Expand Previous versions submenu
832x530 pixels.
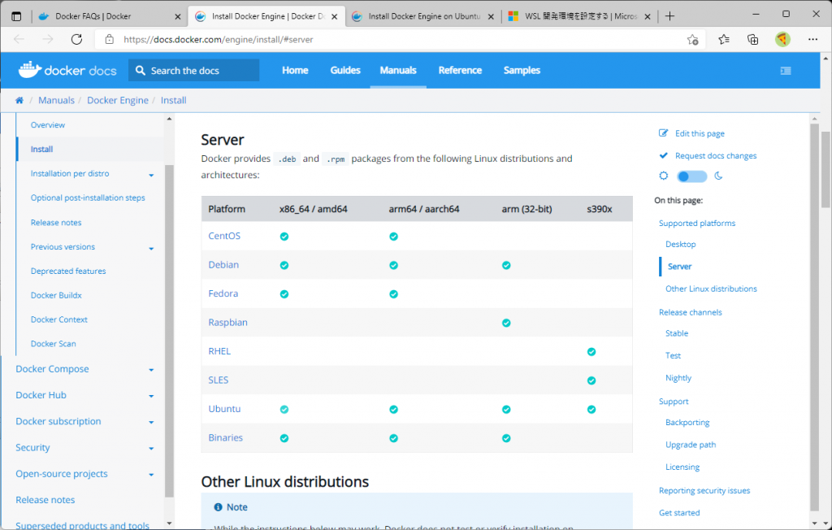pos(151,248)
